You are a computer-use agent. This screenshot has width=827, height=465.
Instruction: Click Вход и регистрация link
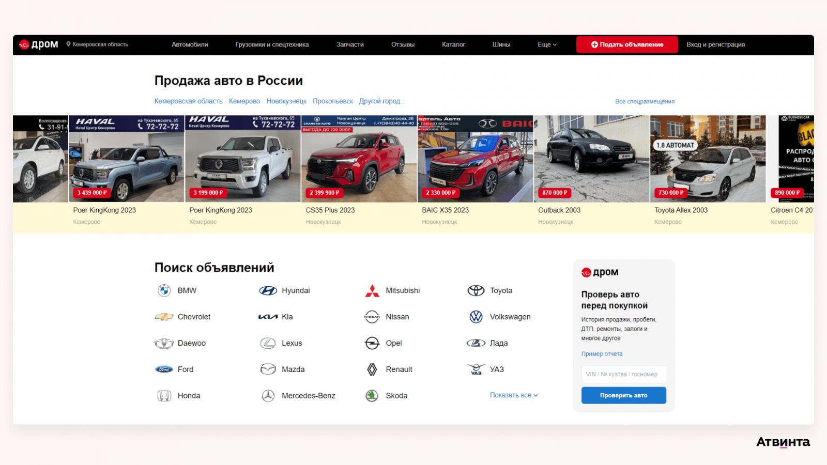(x=715, y=44)
